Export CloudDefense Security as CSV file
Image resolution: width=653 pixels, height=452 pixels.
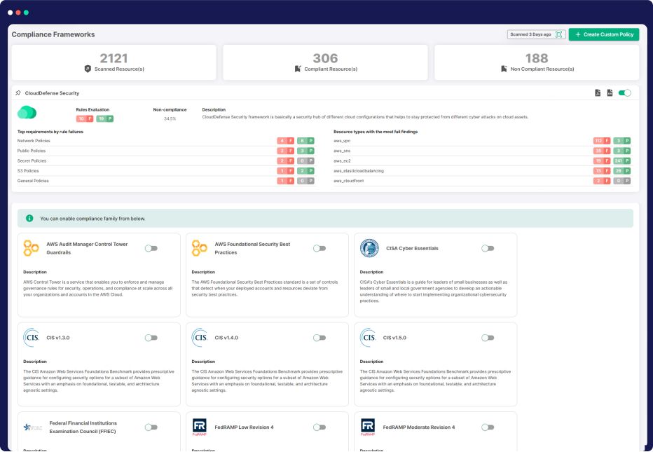point(610,93)
